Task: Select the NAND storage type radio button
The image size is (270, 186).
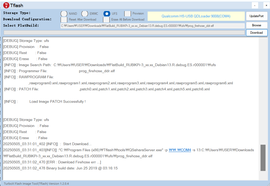Action: 64,13
